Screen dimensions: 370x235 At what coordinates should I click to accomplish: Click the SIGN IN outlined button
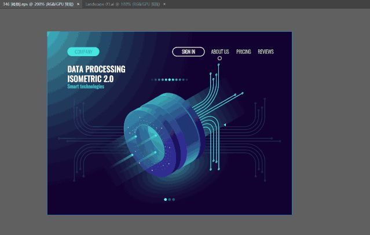(x=188, y=52)
